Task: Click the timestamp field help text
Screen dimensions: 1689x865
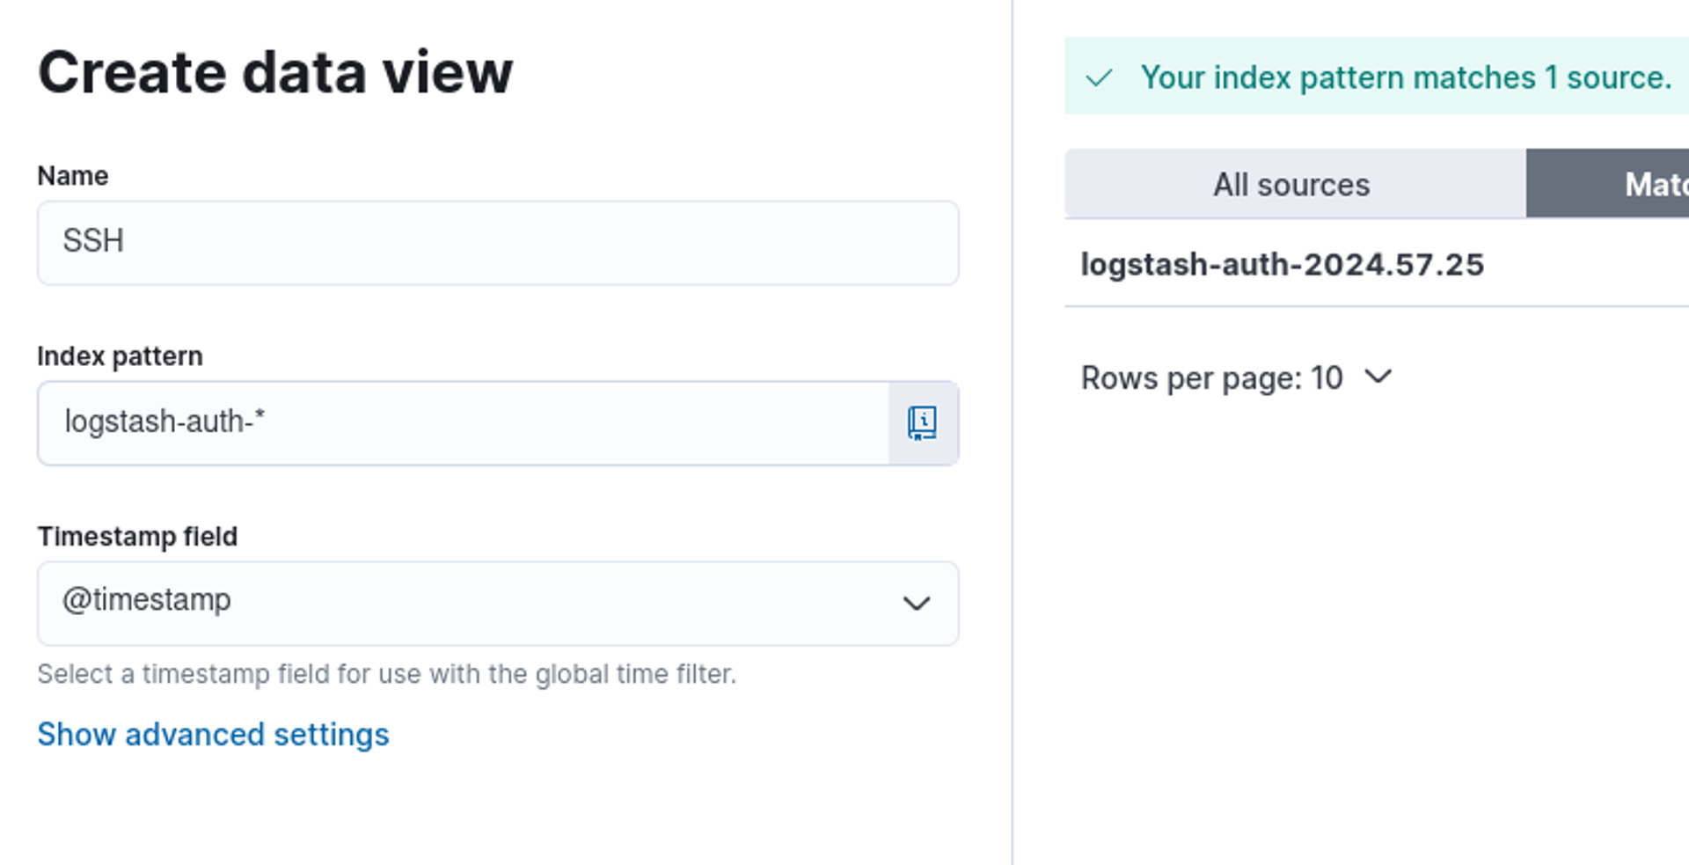Action: click(386, 674)
